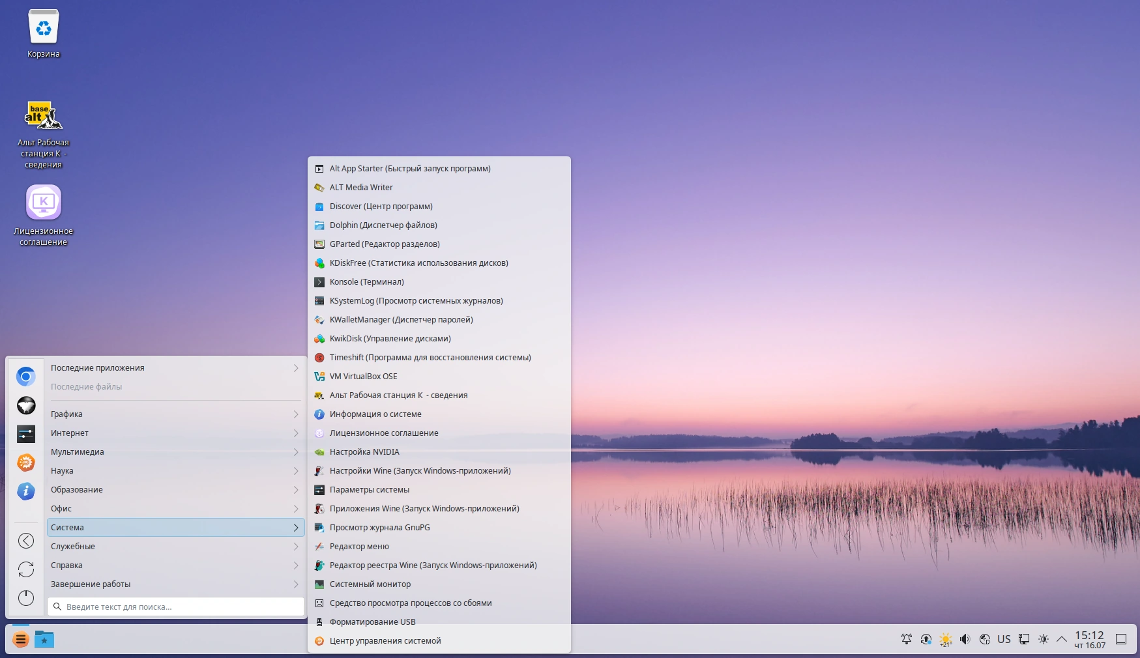
Task: Expand hidden system tray icons arrow
Action: click(1062, 639)
